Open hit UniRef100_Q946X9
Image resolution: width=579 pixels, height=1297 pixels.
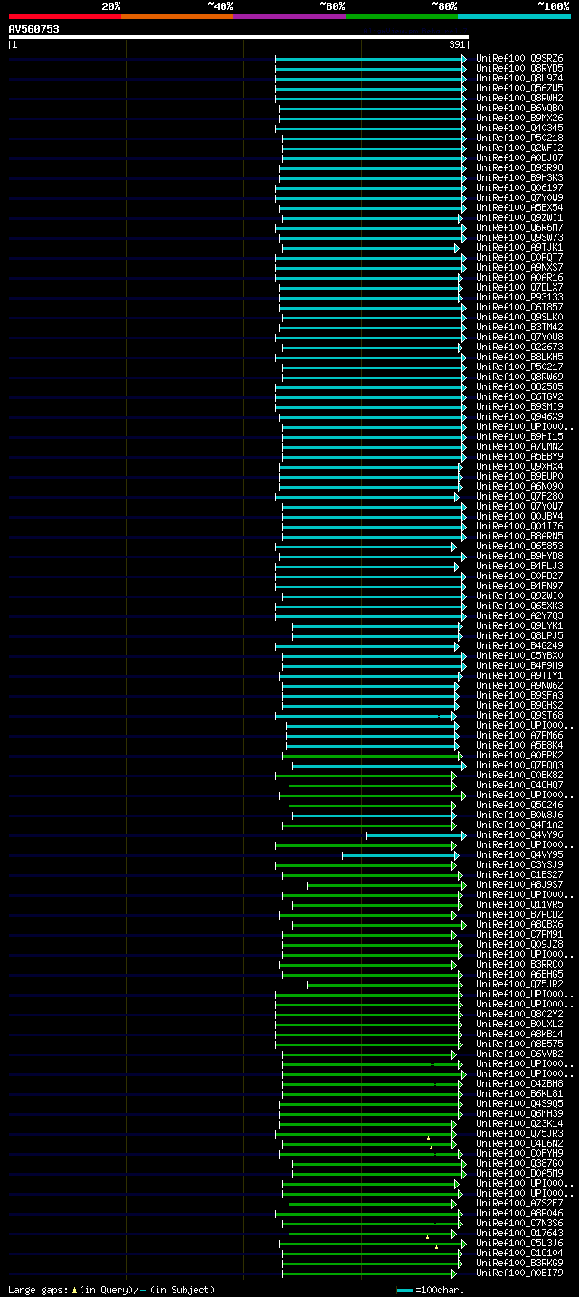(x=520, y=416)
